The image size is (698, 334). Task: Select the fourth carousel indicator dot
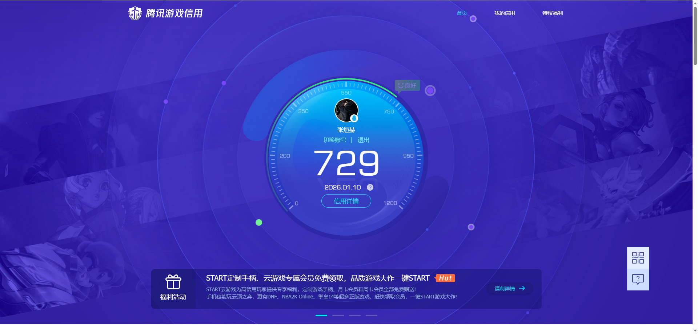pos(371,315)
